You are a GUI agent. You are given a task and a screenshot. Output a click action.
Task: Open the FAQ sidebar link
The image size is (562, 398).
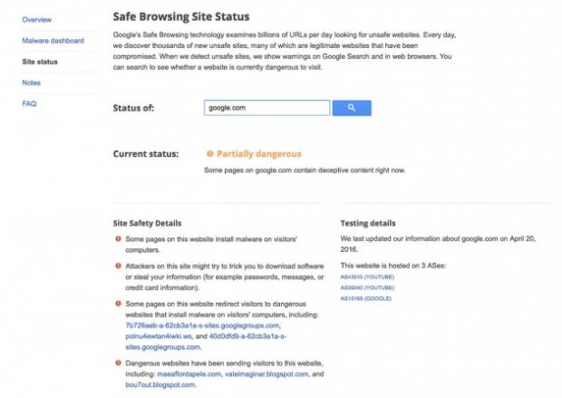[x=29, y=103]
